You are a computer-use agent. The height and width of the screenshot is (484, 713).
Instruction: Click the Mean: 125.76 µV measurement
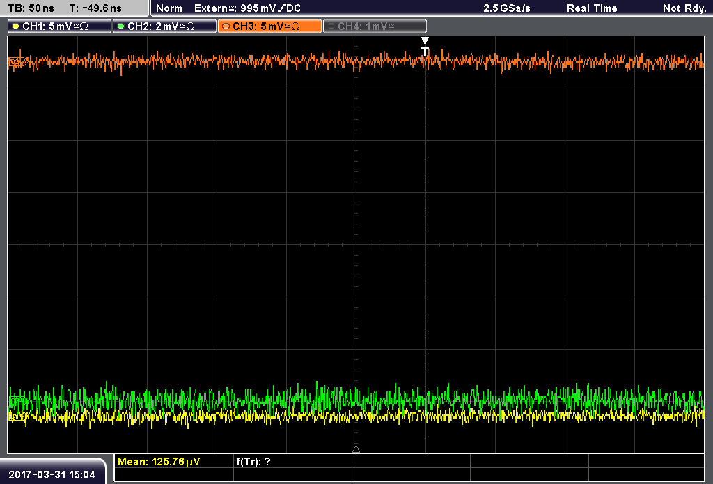coord(159,461)
